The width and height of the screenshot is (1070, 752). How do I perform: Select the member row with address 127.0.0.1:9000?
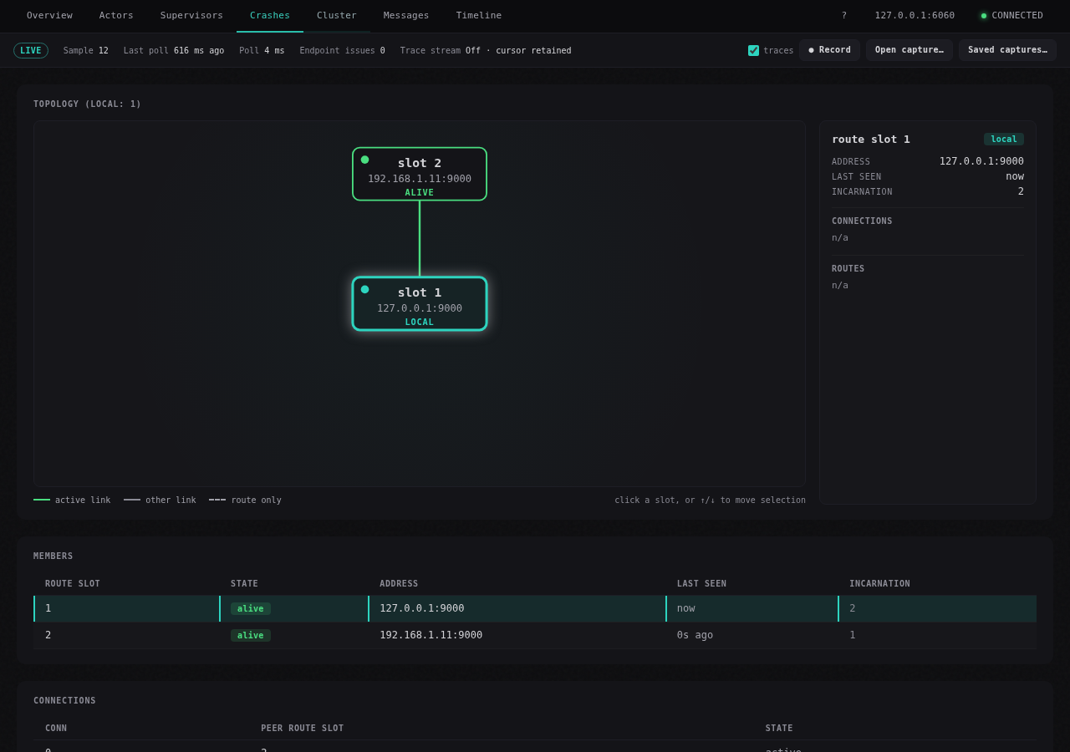(x=535, y=608)
